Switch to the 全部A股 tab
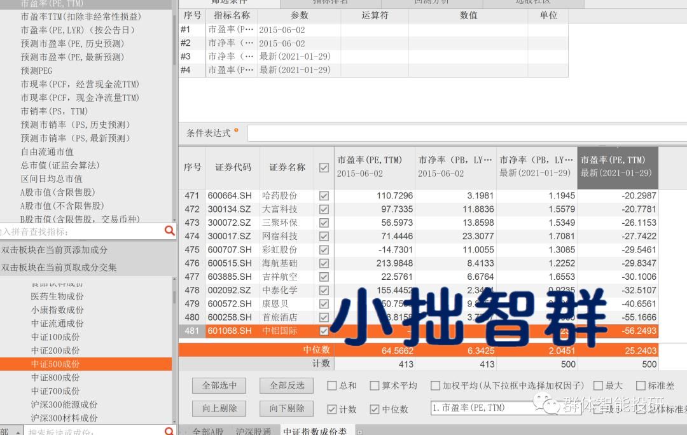This screenshot has width=687, height=435. coord(207,431)
